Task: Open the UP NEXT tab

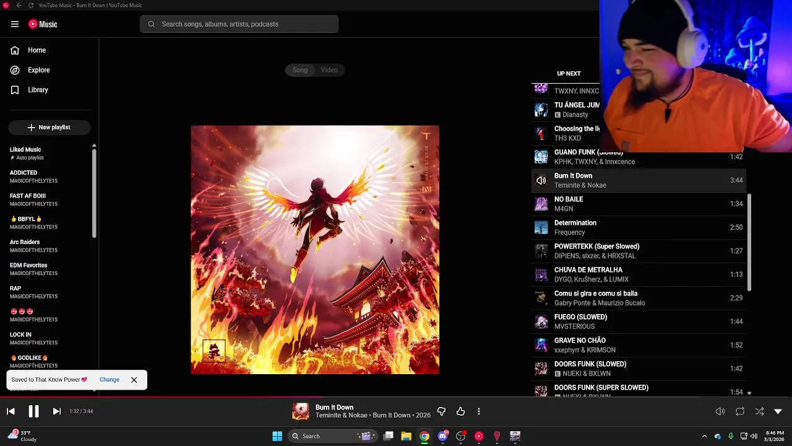Action: [x=569, y=74]
